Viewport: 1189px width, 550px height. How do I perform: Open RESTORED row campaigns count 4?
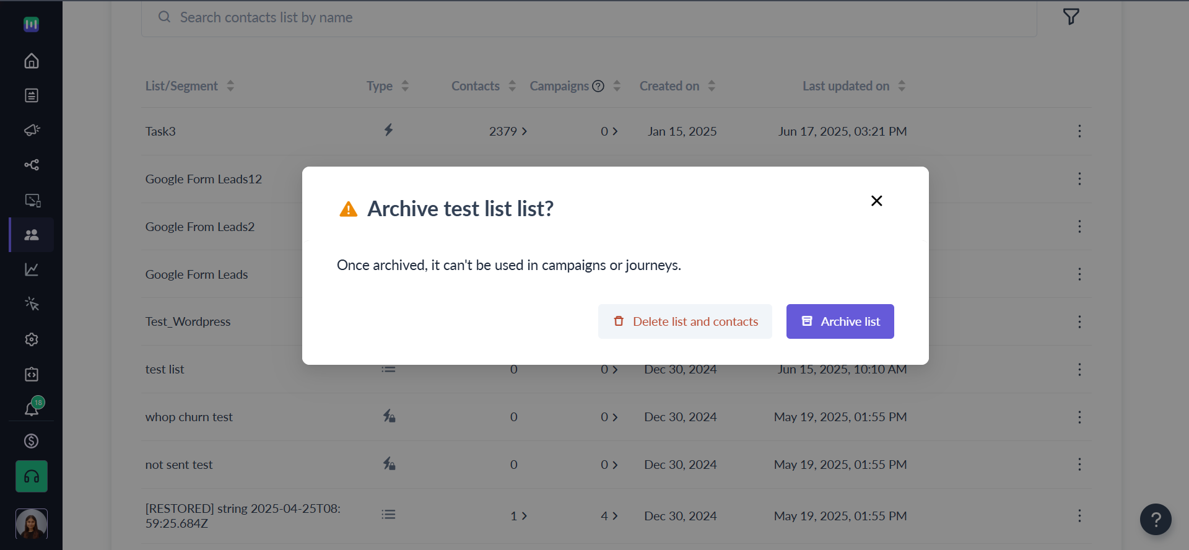coord(609,516)
